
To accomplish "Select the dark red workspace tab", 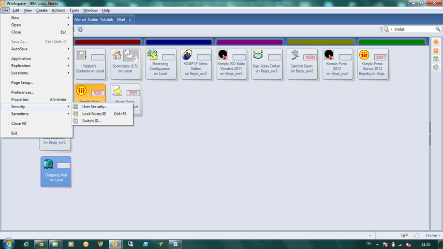I will coord(108,42).
